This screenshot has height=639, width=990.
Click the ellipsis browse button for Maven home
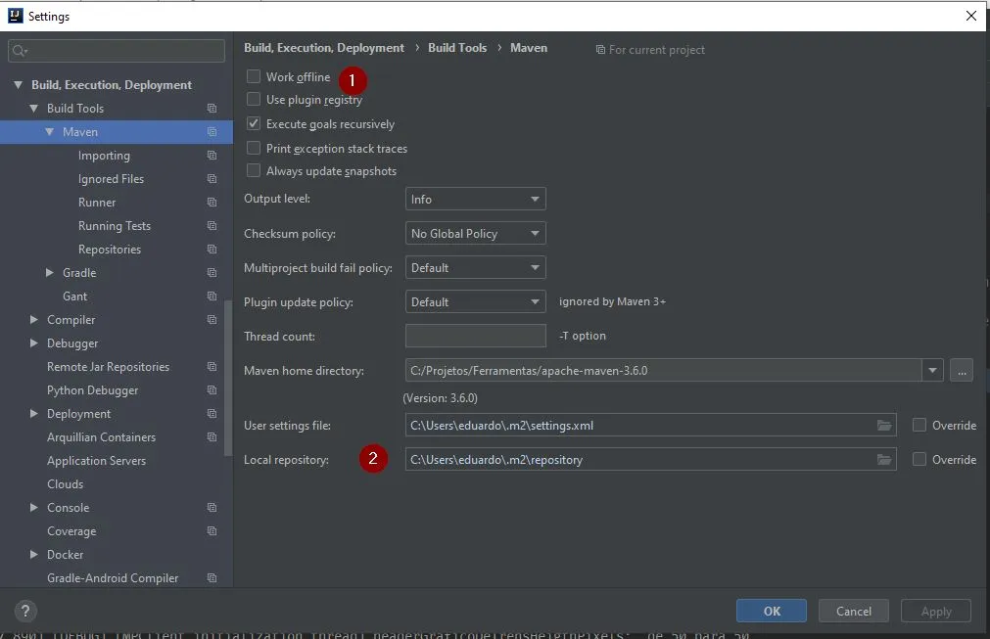(962, 371)
